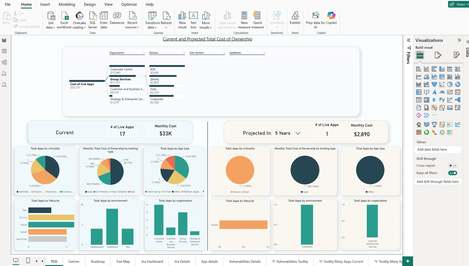Viewport: 469px width, 266px height.
Task: Open the Jira Dashboard page tab
Action: click(152, 261)
